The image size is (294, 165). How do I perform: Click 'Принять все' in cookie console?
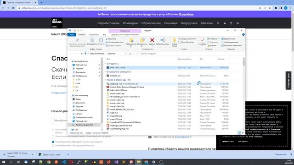pyautogui.click(x=228, y=142)
